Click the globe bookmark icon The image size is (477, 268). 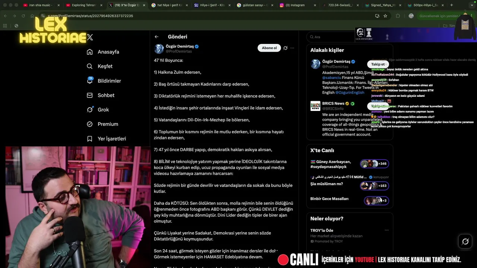pos(16,26)
